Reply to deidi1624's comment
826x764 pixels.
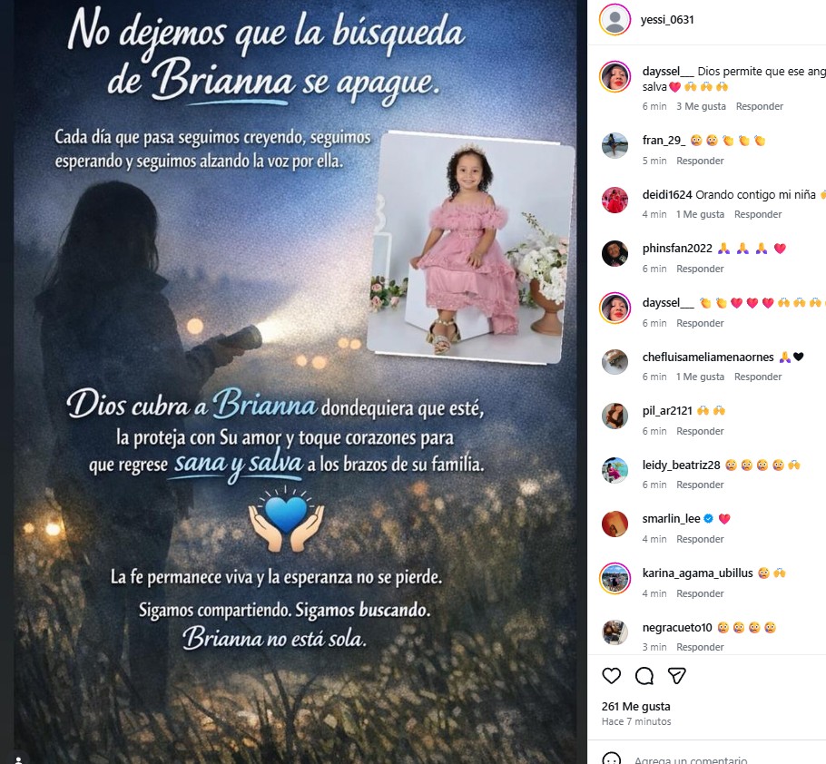(758, 214)
